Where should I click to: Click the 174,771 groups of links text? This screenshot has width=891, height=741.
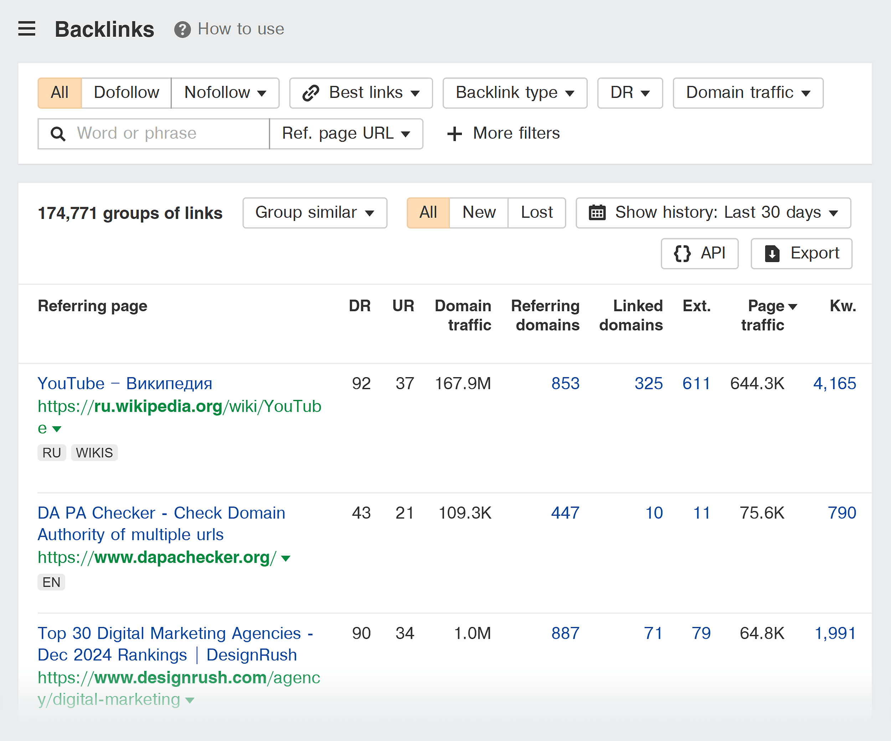tap(130, 213)
